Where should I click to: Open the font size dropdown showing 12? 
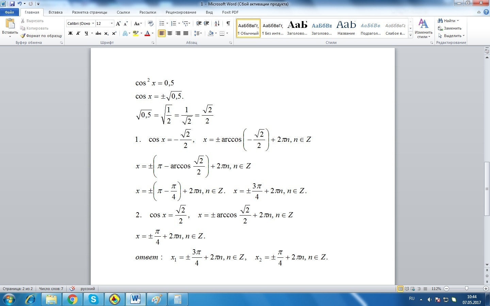pyautogui.click(x=112, y=23)
